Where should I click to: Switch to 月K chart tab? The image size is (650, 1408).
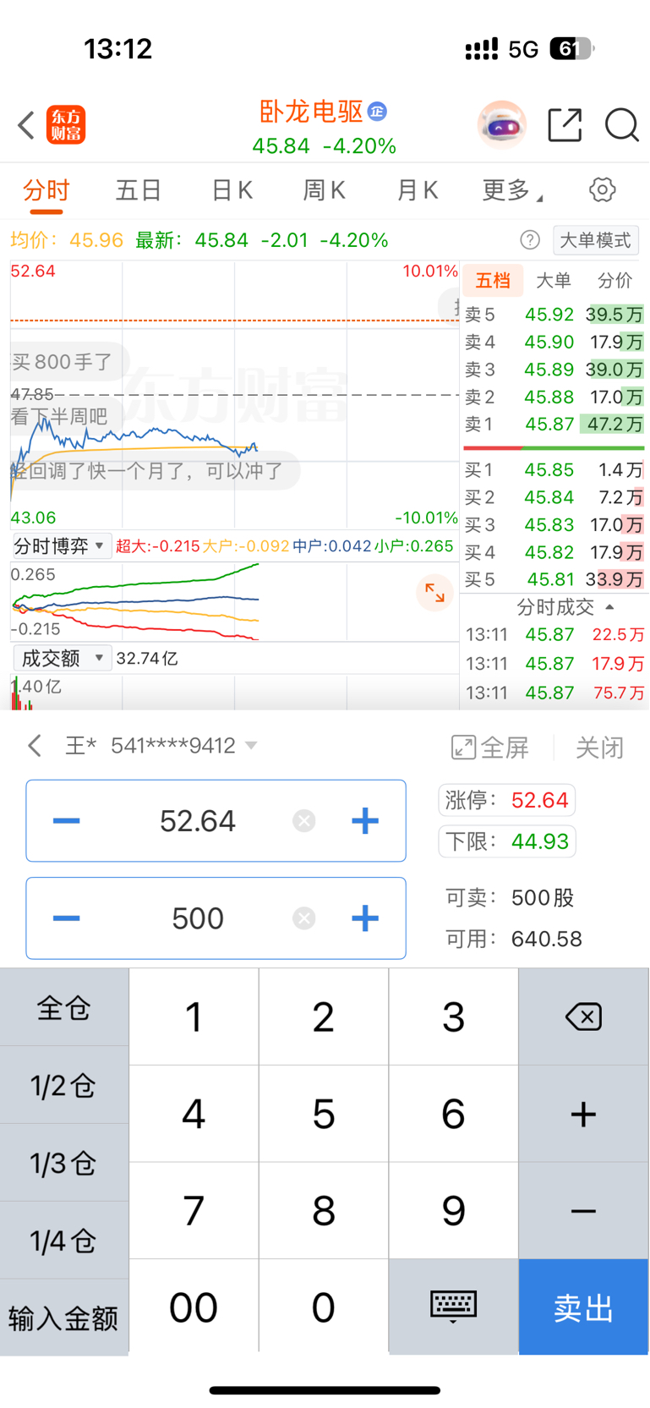pos(418,189)
